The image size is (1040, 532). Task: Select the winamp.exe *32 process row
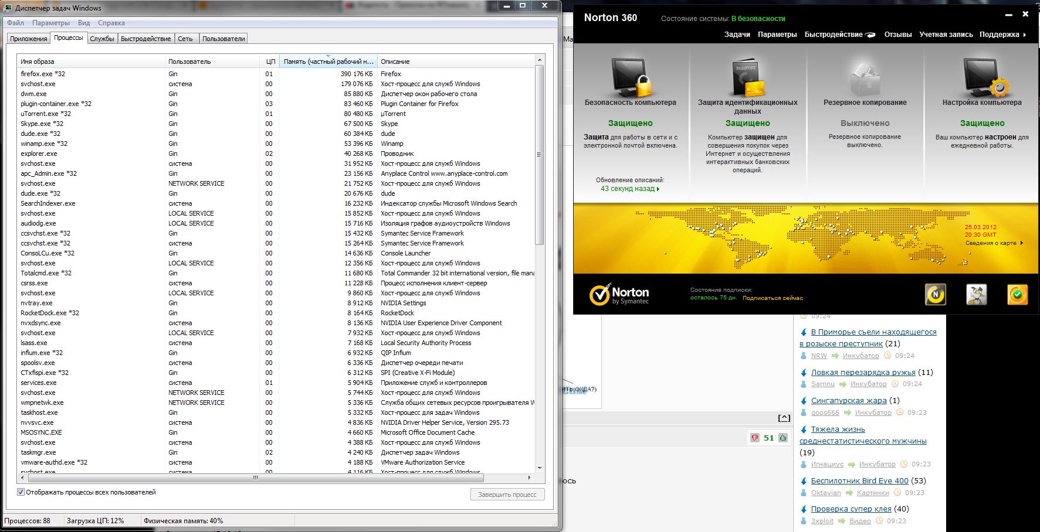pos(276,144)
